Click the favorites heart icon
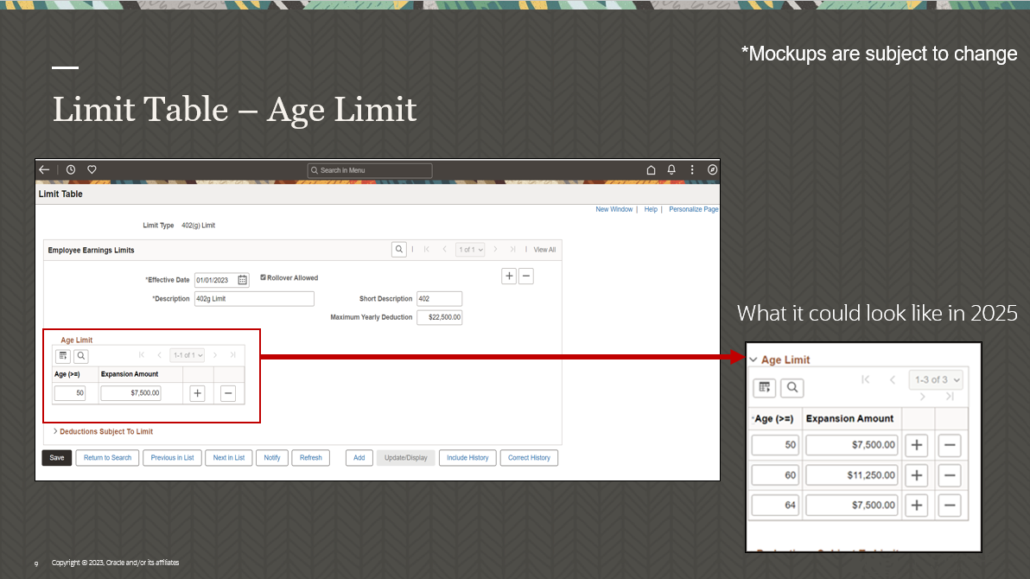Image resolution: width=1030 pixels, height=579 pixels. click(92, 169)
